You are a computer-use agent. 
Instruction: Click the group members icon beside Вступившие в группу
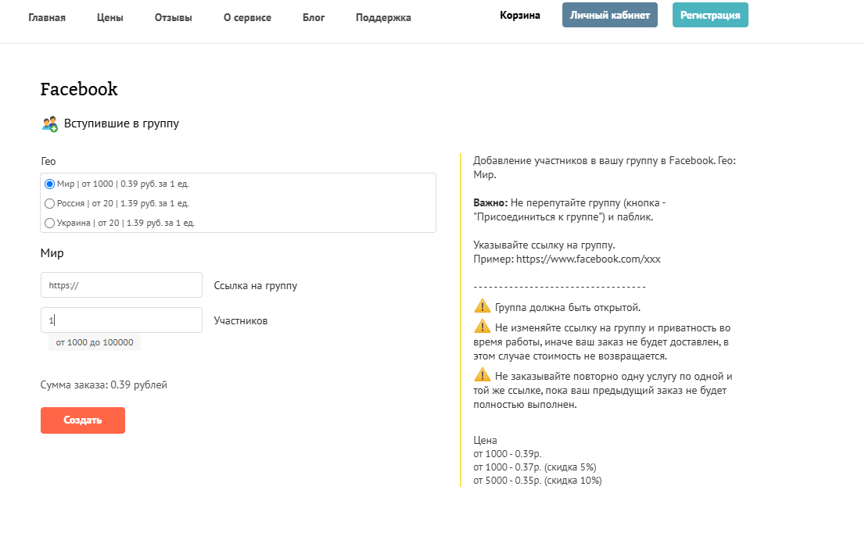coord(49,124)
